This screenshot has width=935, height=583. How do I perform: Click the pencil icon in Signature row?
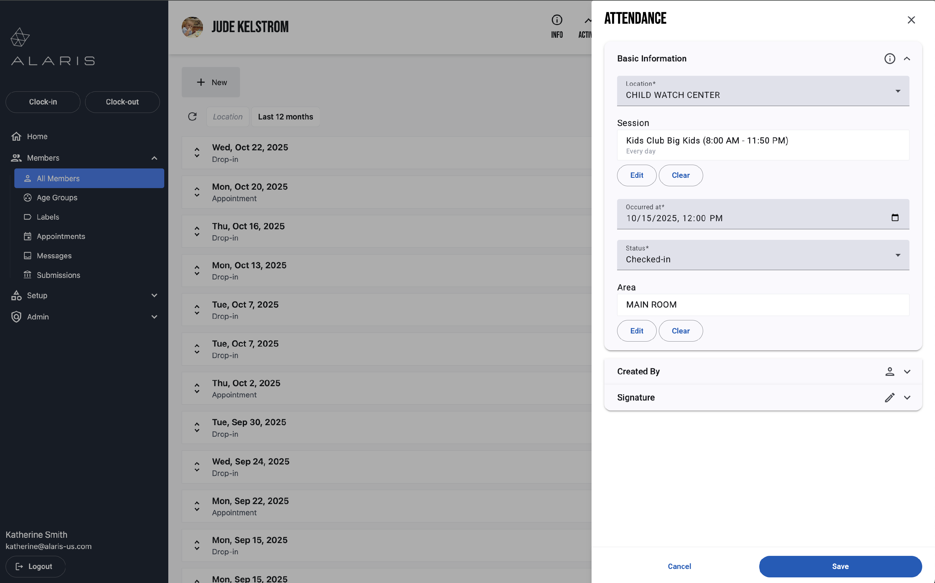889,397
